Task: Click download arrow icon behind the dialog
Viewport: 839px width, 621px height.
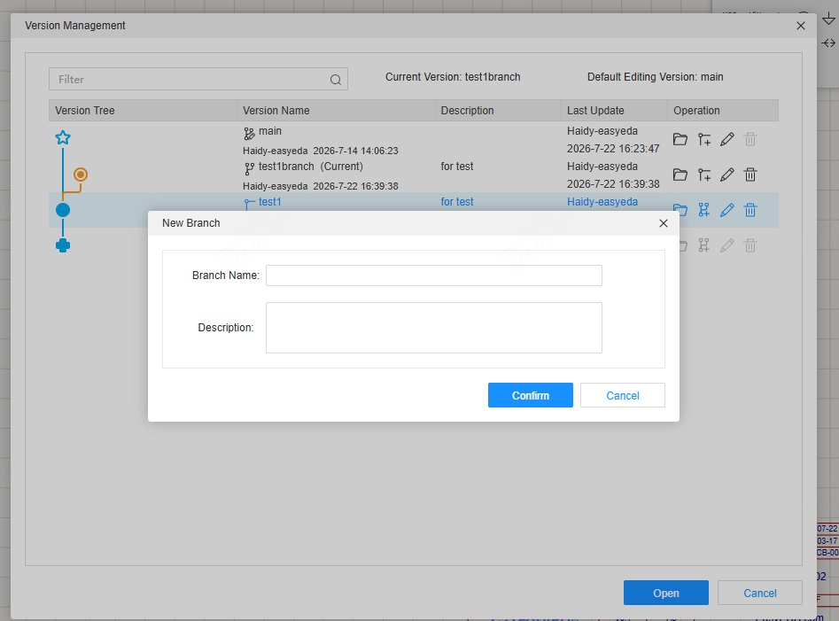Action: [x=829, y=19]
